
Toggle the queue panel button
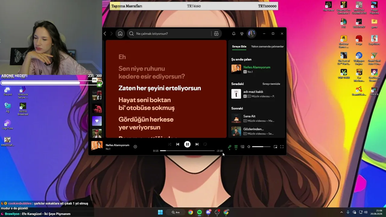click(236, 147)
